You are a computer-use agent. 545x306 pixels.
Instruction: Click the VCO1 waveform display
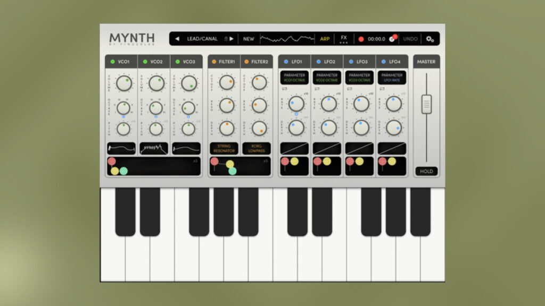tap(121, 148)
